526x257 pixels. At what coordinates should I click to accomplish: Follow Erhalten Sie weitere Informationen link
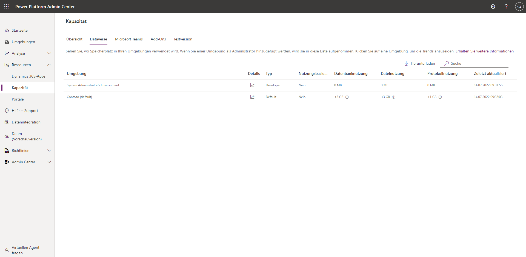coord(484,51)
